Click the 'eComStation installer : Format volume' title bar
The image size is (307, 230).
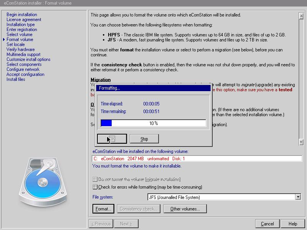153,3
